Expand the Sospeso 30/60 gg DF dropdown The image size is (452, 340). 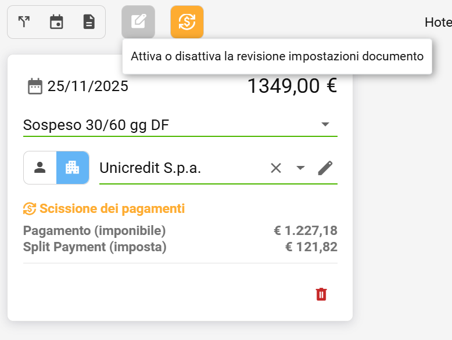[x=325, y=125]
